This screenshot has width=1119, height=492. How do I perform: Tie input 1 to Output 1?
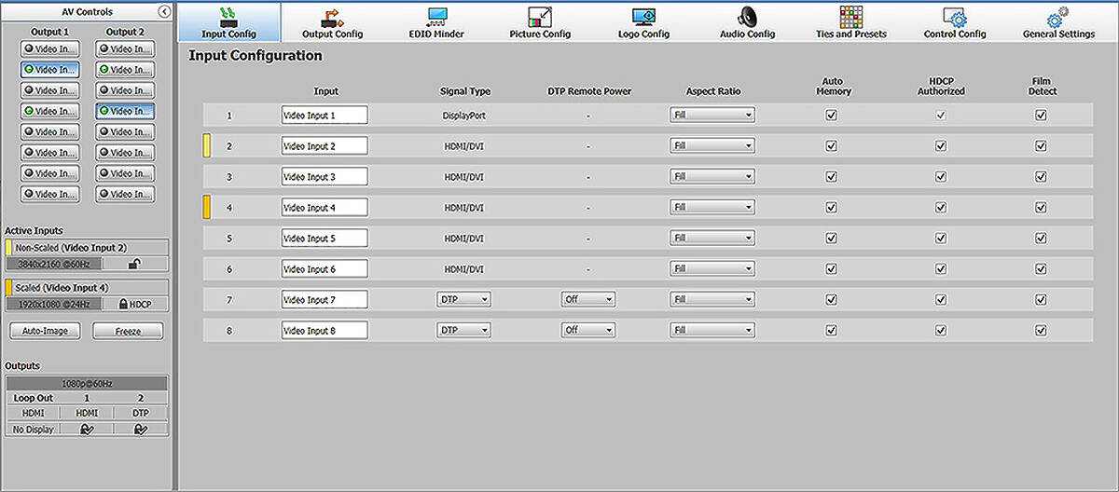pyautogui.click(x=49, y=48)
